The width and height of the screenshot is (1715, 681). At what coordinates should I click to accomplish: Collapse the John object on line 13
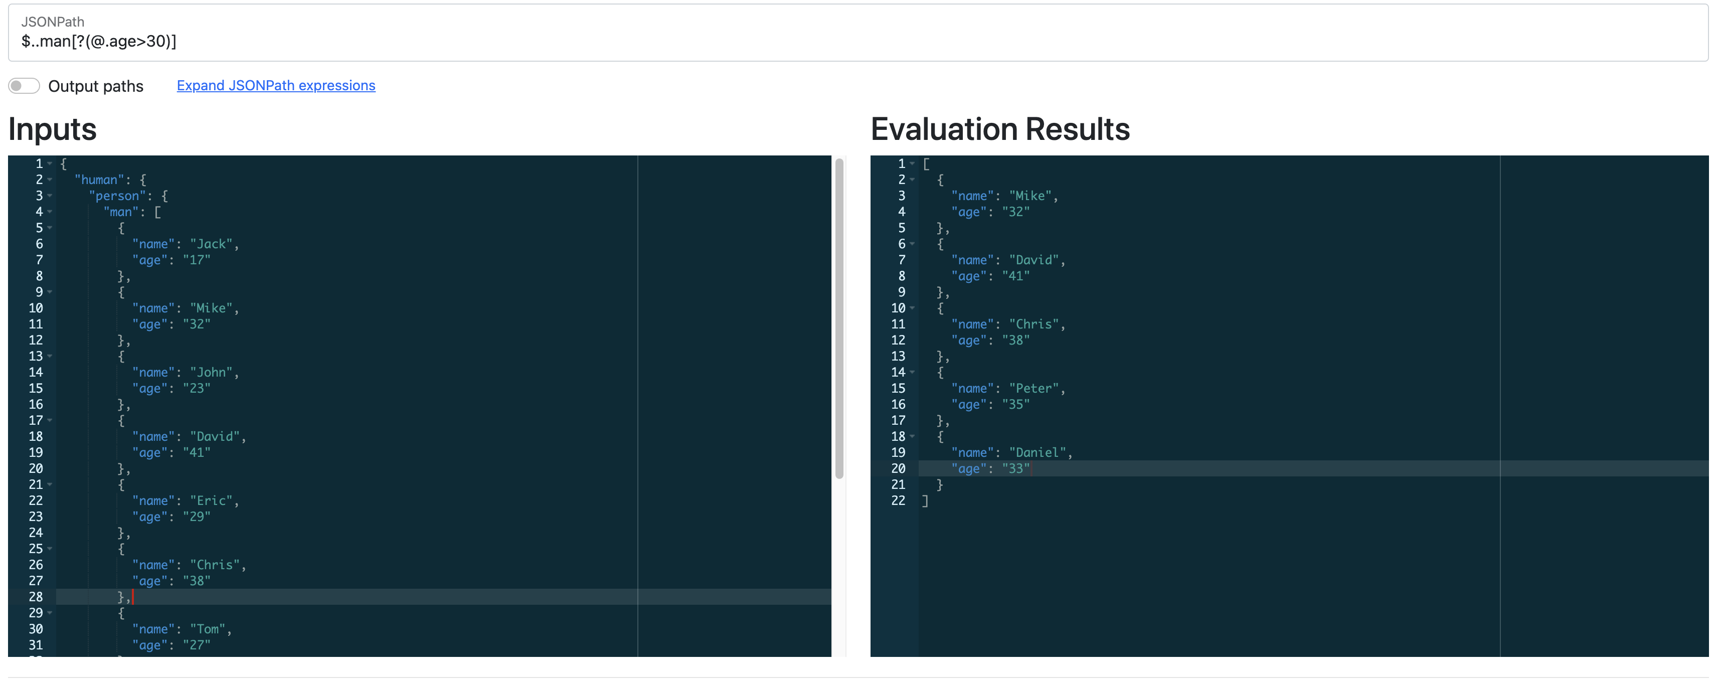(50, 356)
